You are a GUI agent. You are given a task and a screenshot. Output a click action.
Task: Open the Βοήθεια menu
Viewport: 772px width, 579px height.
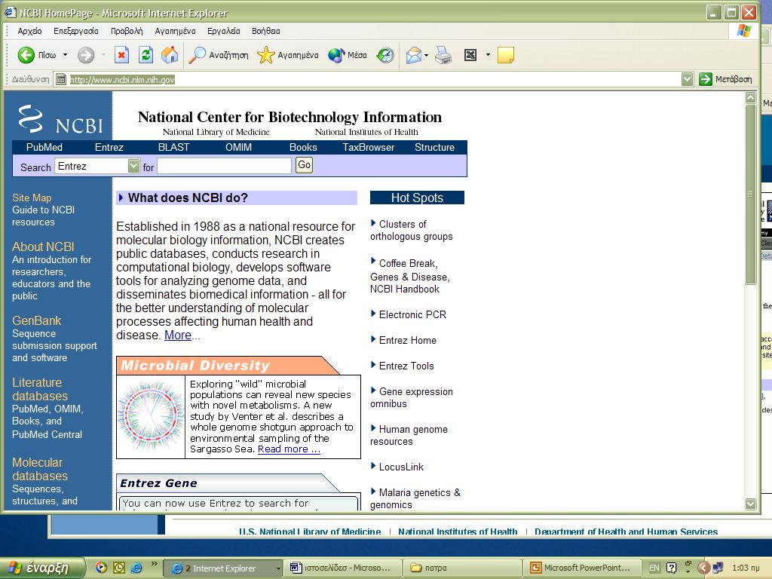pos(266,31)
